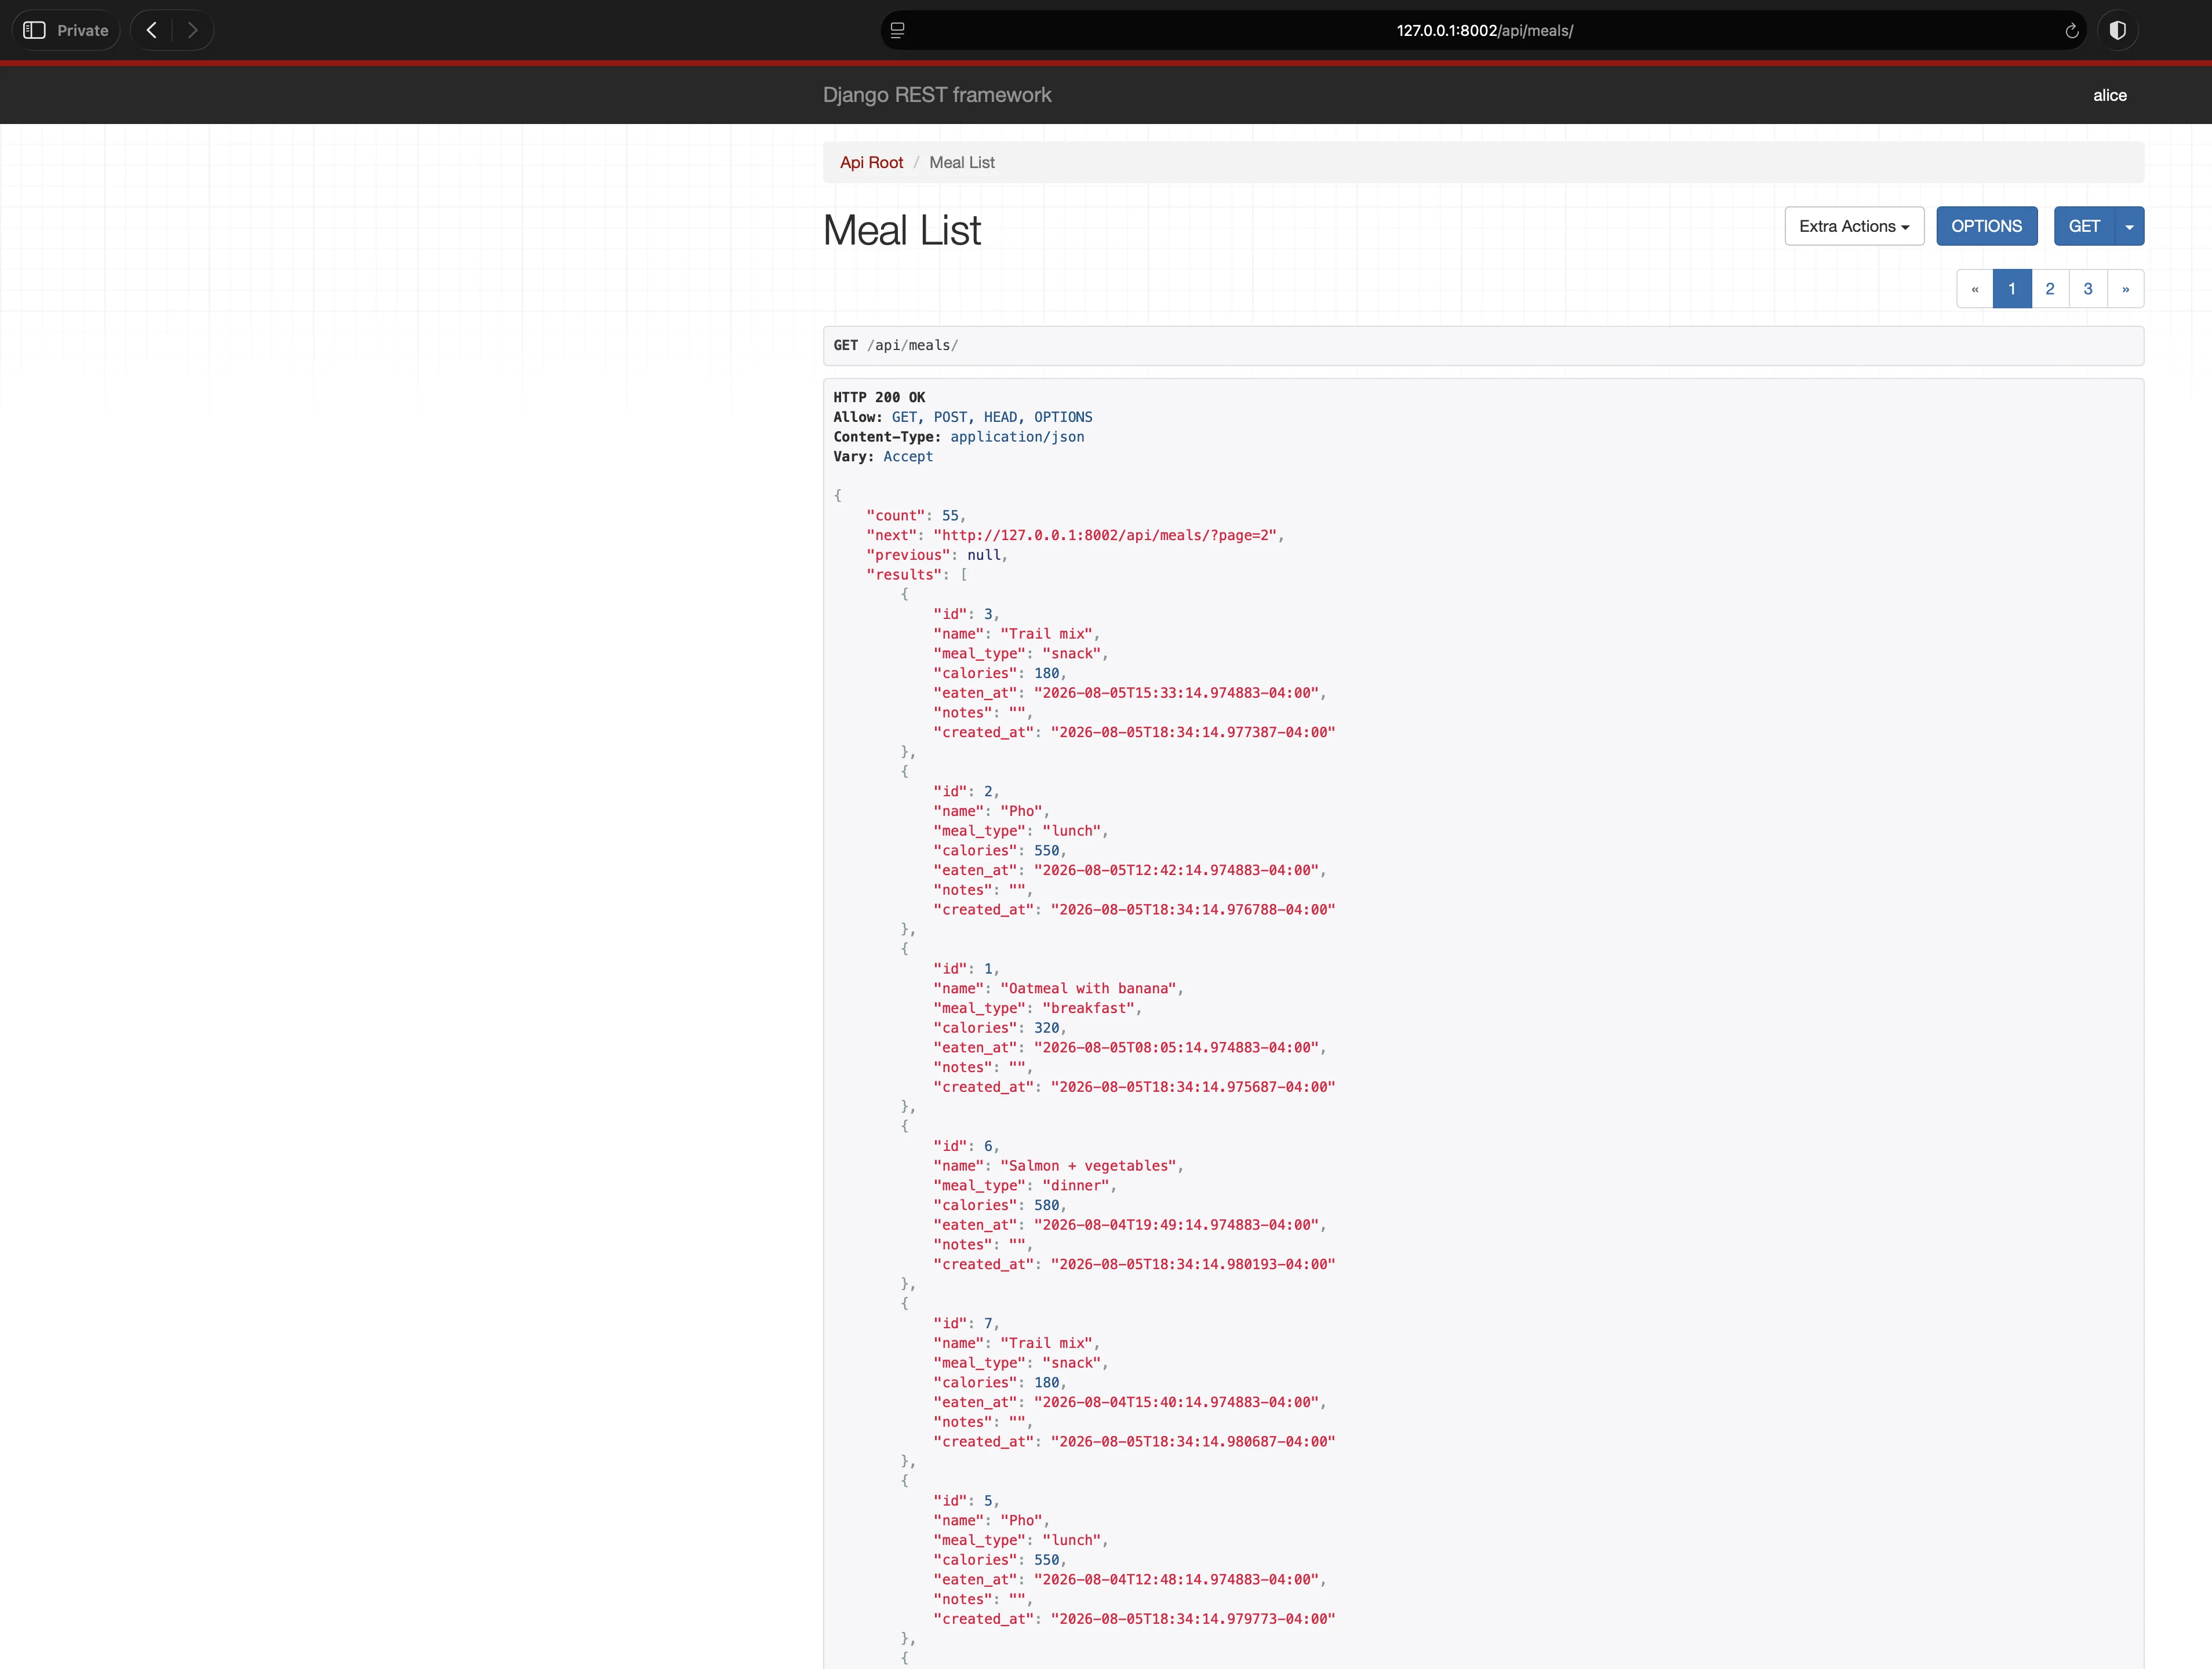Open the privacy shield icon
The image size is (2212, 1669).
(2117, 30)
